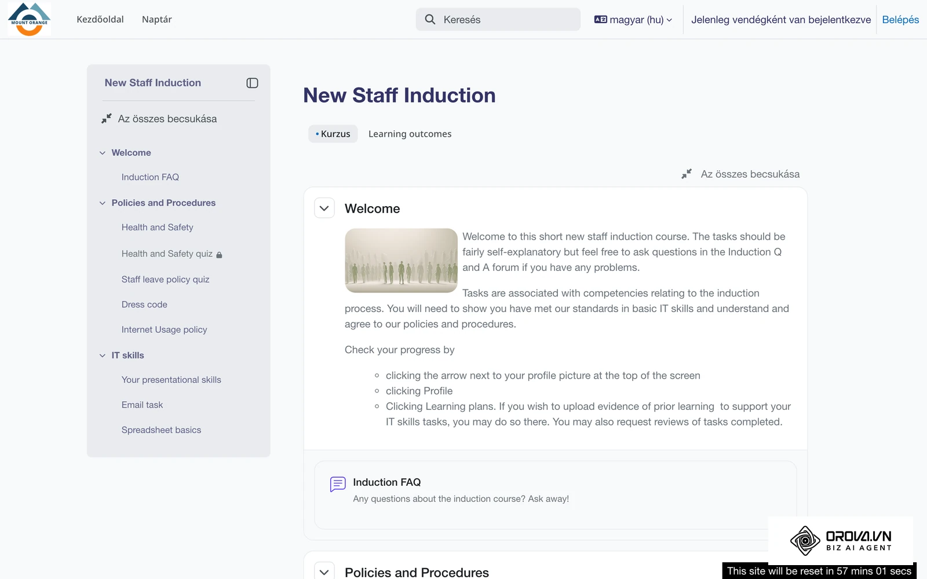This screenshot has width=927, height=579.
Task: Click the search magnifier icon
Action: [430, 20]
